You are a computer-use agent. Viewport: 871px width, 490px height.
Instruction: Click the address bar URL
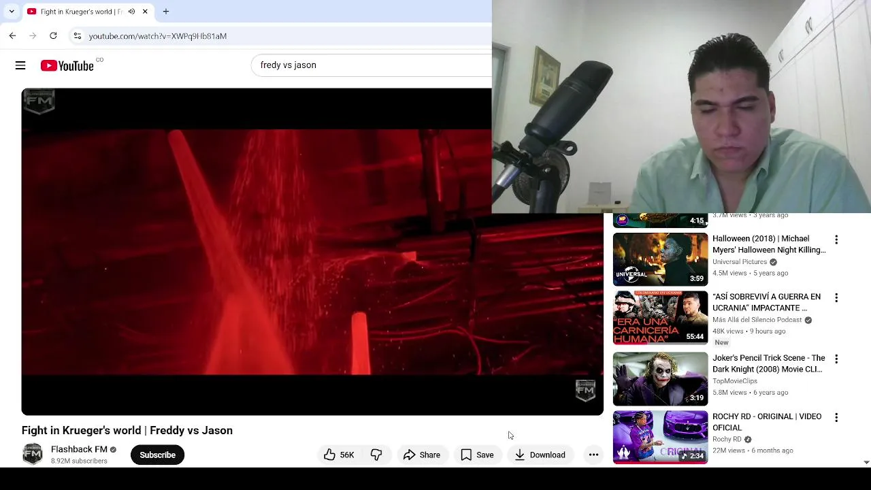158,36
